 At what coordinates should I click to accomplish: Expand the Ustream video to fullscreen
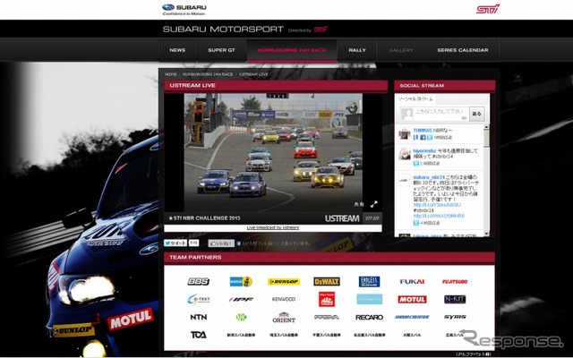click(x=374, y=204)
